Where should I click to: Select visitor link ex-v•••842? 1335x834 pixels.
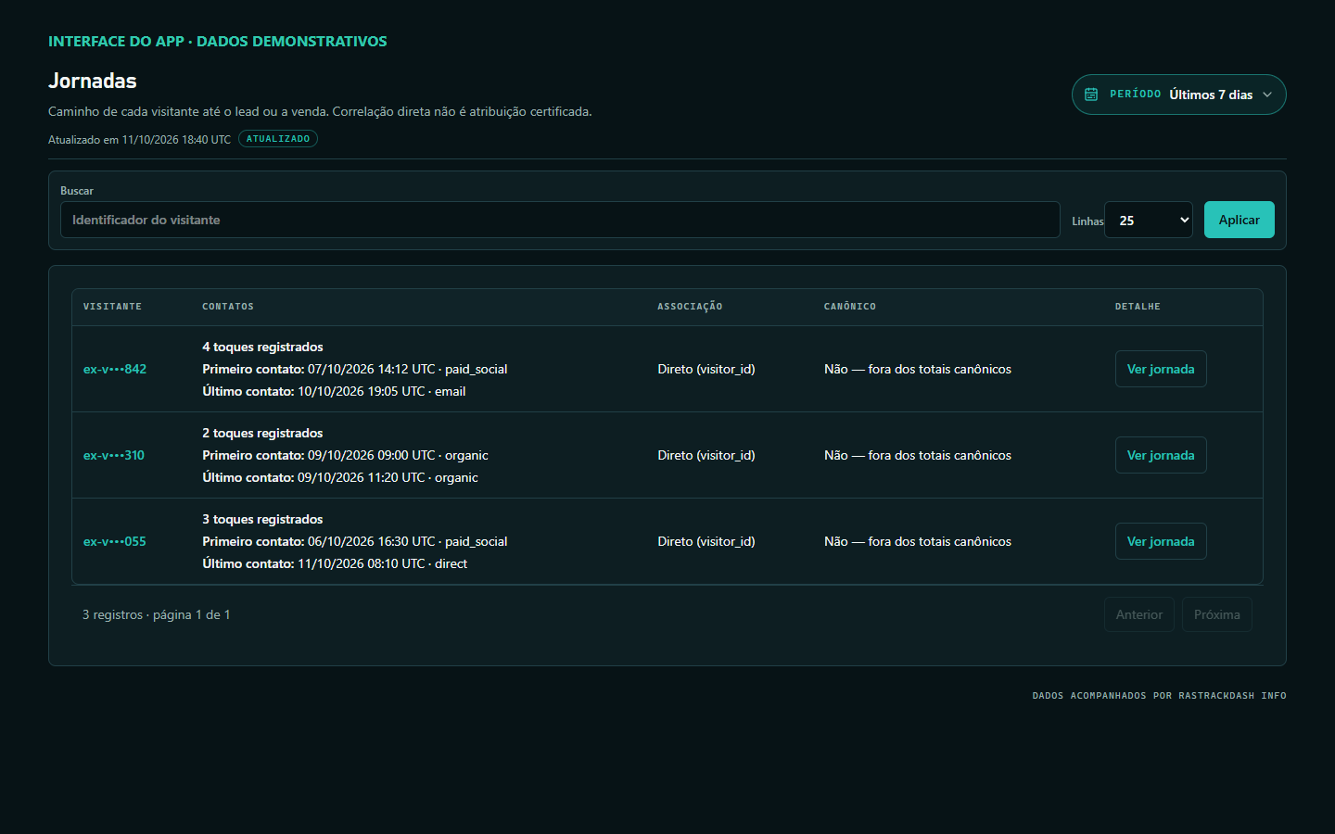pyautogui.click(x=115, y=369)
